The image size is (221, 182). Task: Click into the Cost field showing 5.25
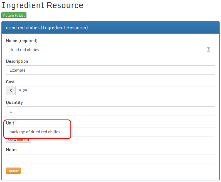point(115,91)
